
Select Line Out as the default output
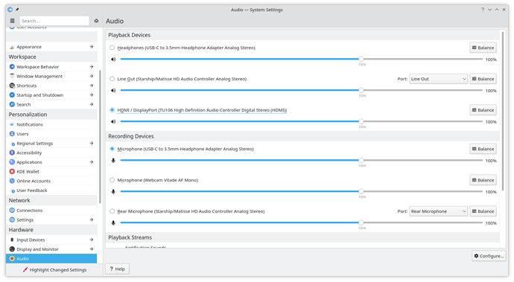tap(112, 79)
